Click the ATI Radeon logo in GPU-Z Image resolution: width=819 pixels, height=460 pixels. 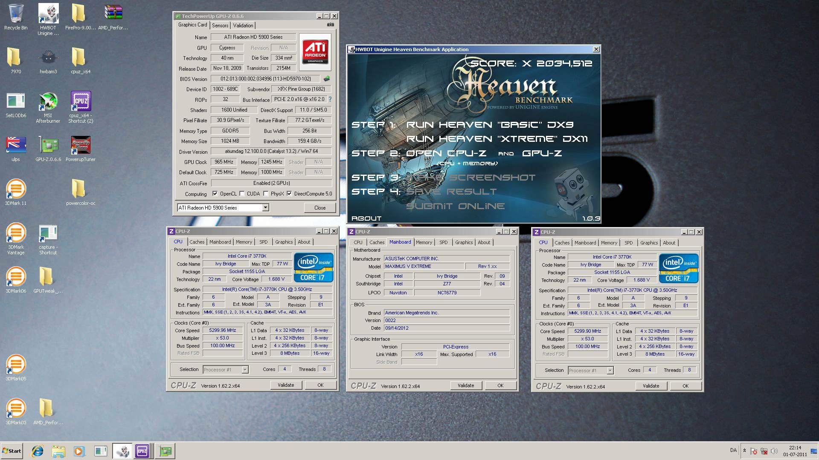click(x=315, y=52)
